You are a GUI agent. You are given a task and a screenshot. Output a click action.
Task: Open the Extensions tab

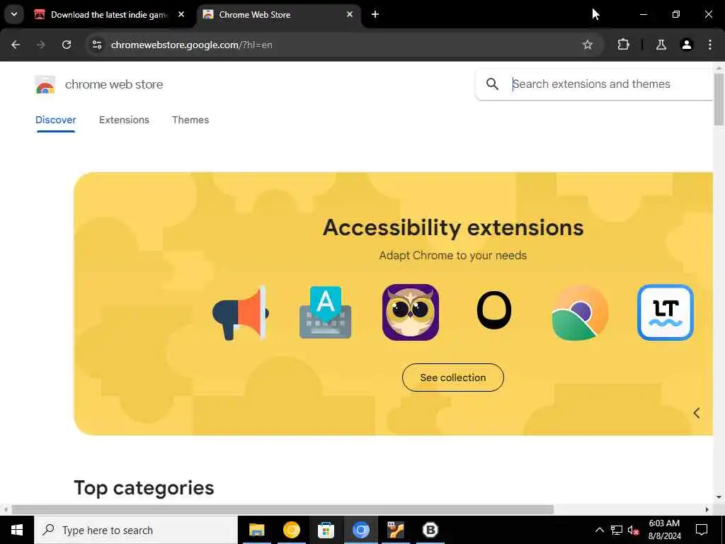click(124, 120)
